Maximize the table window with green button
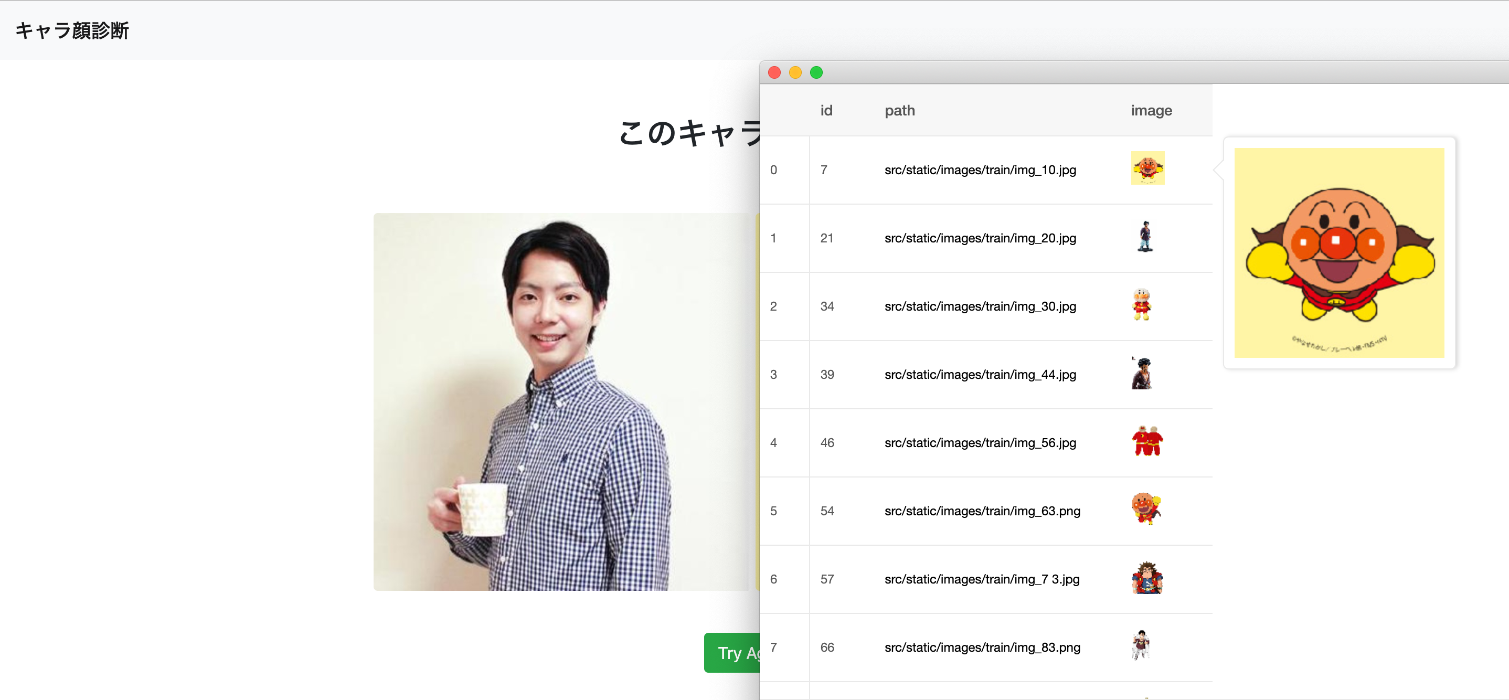Viewport: 1509px width, 700px height. (x=816, y=72)
